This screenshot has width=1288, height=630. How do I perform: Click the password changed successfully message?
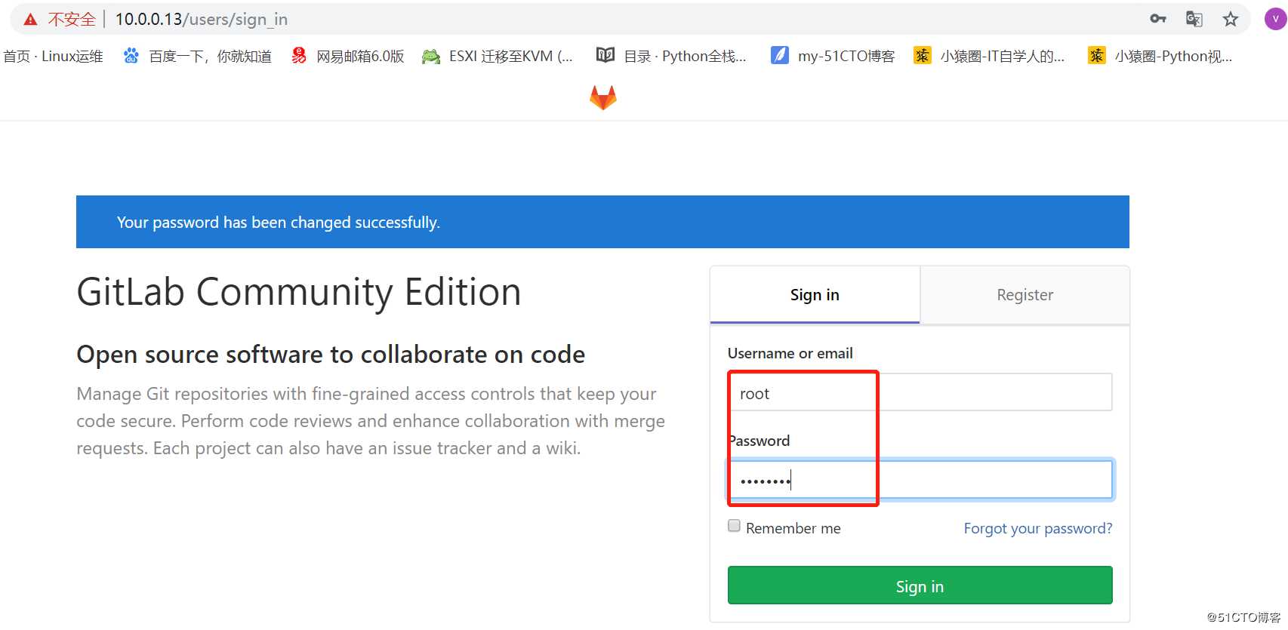pos(279,223)
